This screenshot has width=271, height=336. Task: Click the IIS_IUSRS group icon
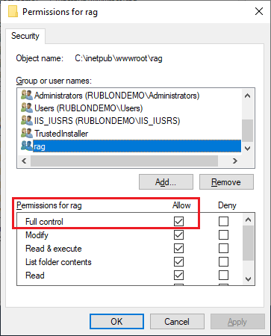click(27, 121)
